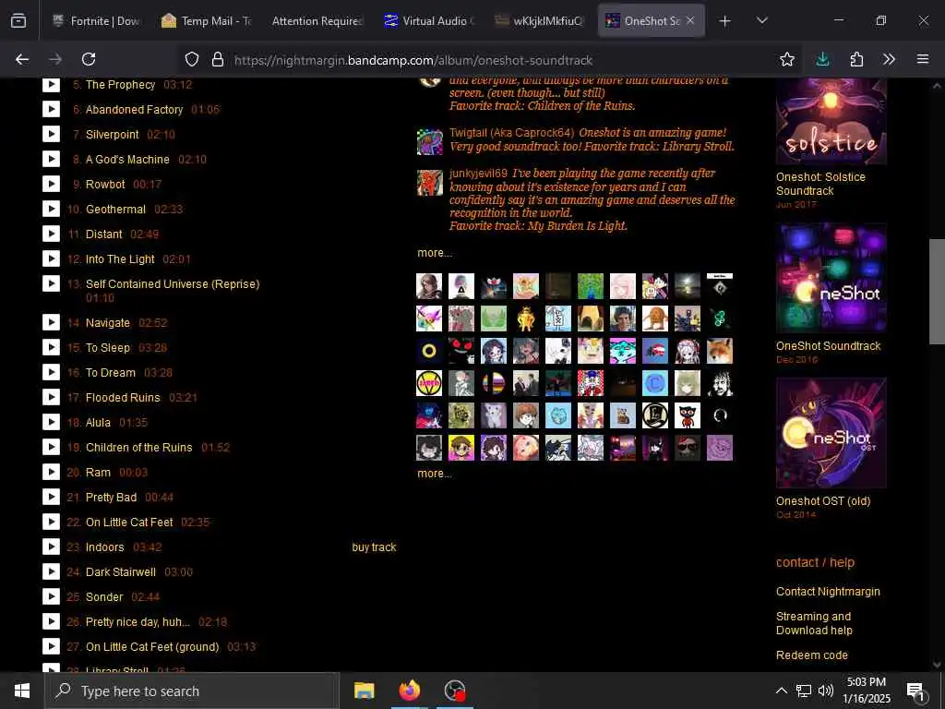
Task: Open Oneshot OST (old) title link
Action: (x=823, y=500)
